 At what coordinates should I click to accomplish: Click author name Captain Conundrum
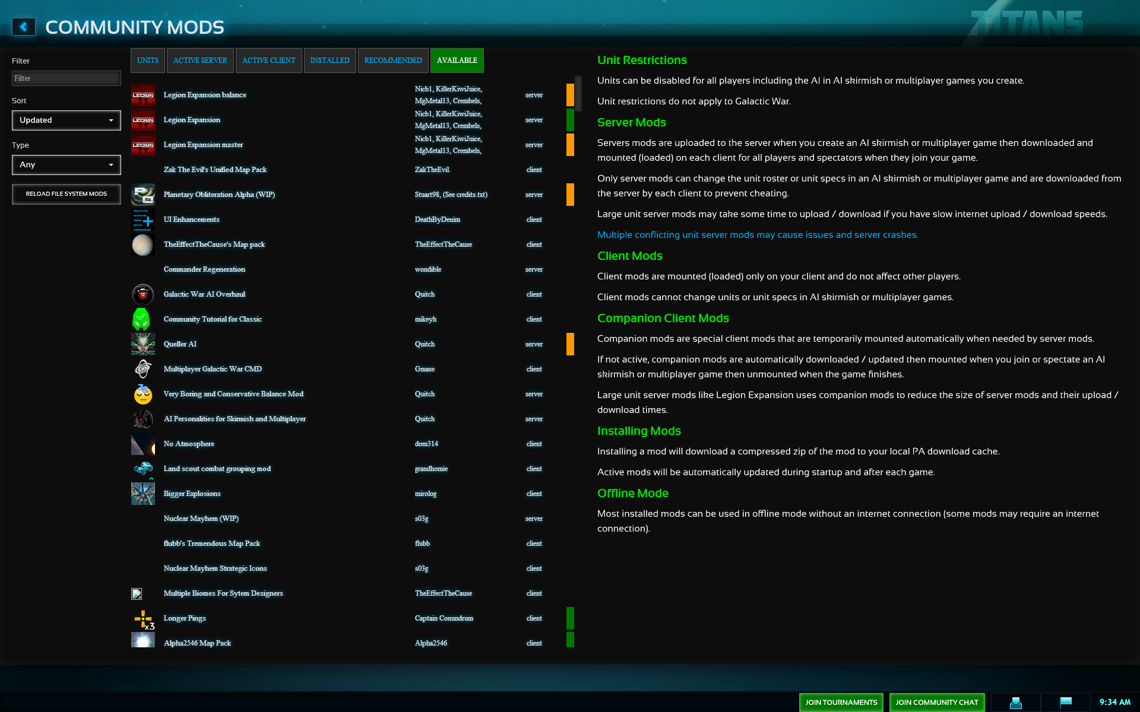point(444,618)
